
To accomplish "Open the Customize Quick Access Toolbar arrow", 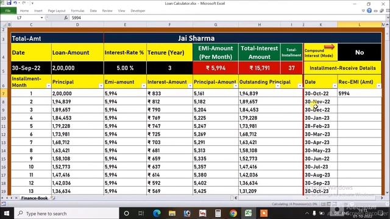I will click(32, 3).
